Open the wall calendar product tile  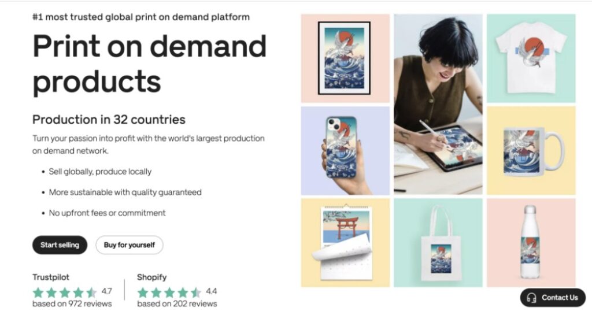345,243
